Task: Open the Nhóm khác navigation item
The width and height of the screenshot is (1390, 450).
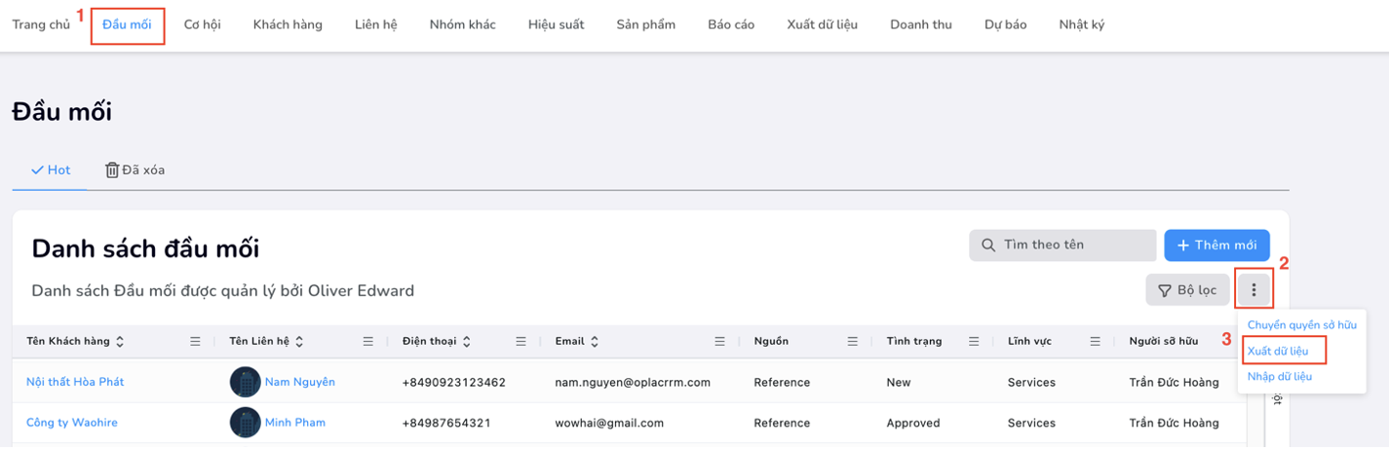Action: click(x=463, y=24)
